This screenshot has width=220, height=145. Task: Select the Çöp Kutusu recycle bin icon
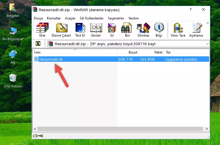pos(13,80)
